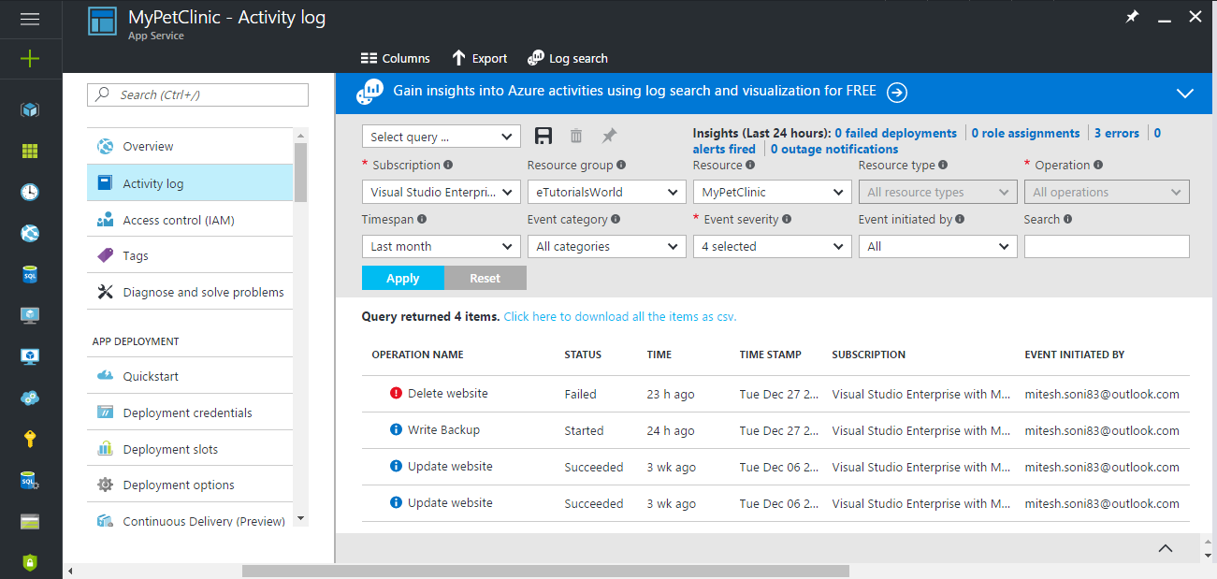Open the cube resource icon in sidebar
The height and width of the screenshot is (579, 1217).
tap(30, 110)
